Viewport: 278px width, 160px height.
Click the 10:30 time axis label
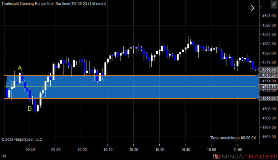click(160, 150)
